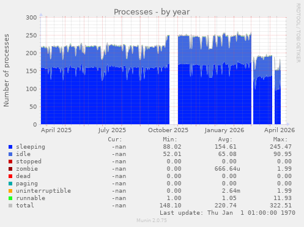Click sleeping minimum value 88.02
This screenshot has height=227, width=304.
[x=172, y=147]
